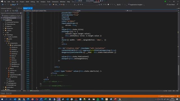Expand the Controllers folder
180x101 pixels.
[3, 87]
